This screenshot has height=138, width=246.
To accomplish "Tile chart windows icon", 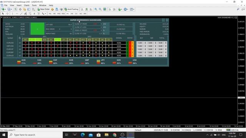I will click(x=105, y=9).
